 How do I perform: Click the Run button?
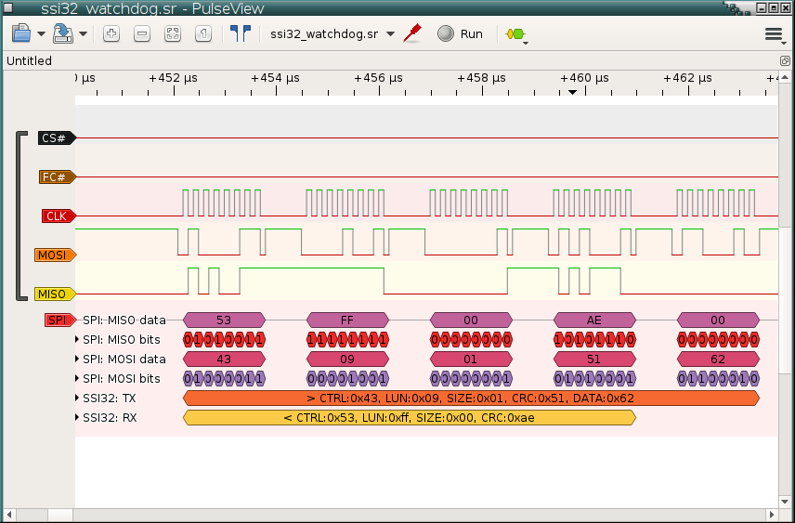[461, 34]
